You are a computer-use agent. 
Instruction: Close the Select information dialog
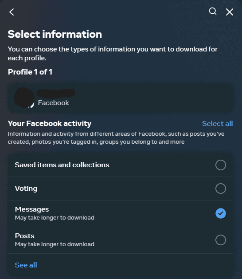[x=230, y=12]
